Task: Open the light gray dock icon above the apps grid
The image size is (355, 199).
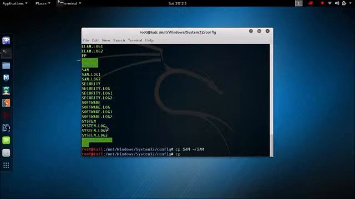Action: (x=6, y=153)
